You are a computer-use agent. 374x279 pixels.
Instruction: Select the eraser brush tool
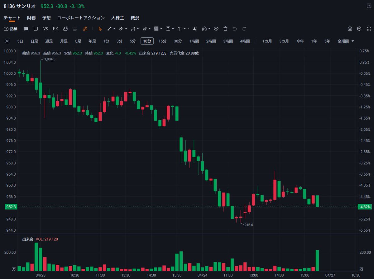tap(195, 29)
